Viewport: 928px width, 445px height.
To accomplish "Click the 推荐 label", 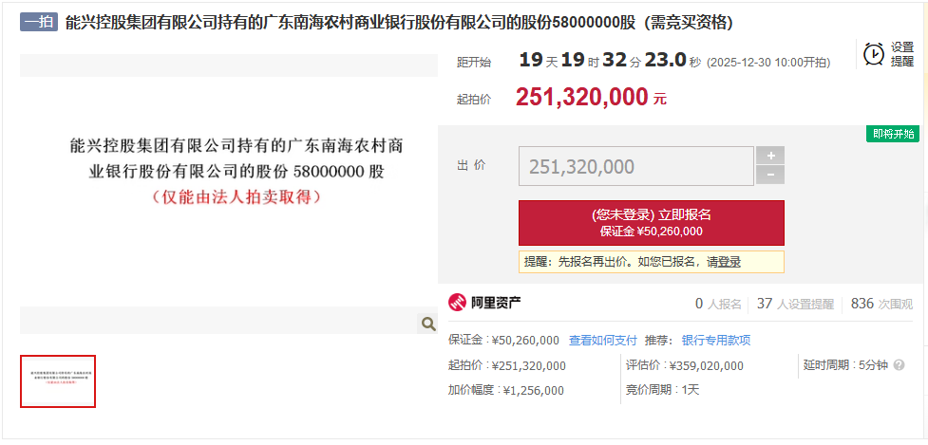I will click(x=659, y=340).
